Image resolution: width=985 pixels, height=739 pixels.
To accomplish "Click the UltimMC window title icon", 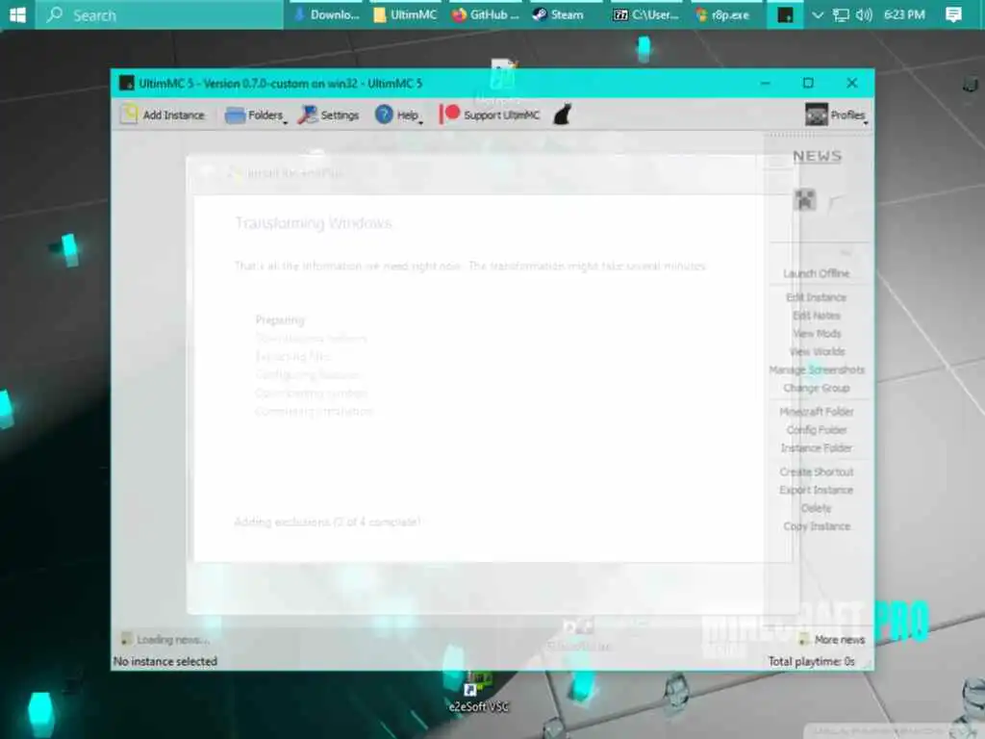I will tap(127, 83).
